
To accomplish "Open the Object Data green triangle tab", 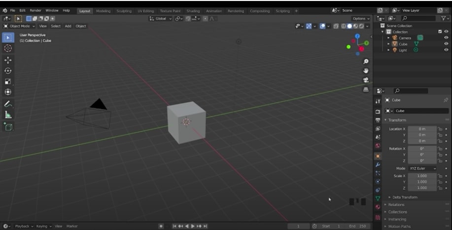I will pos(378,198).
